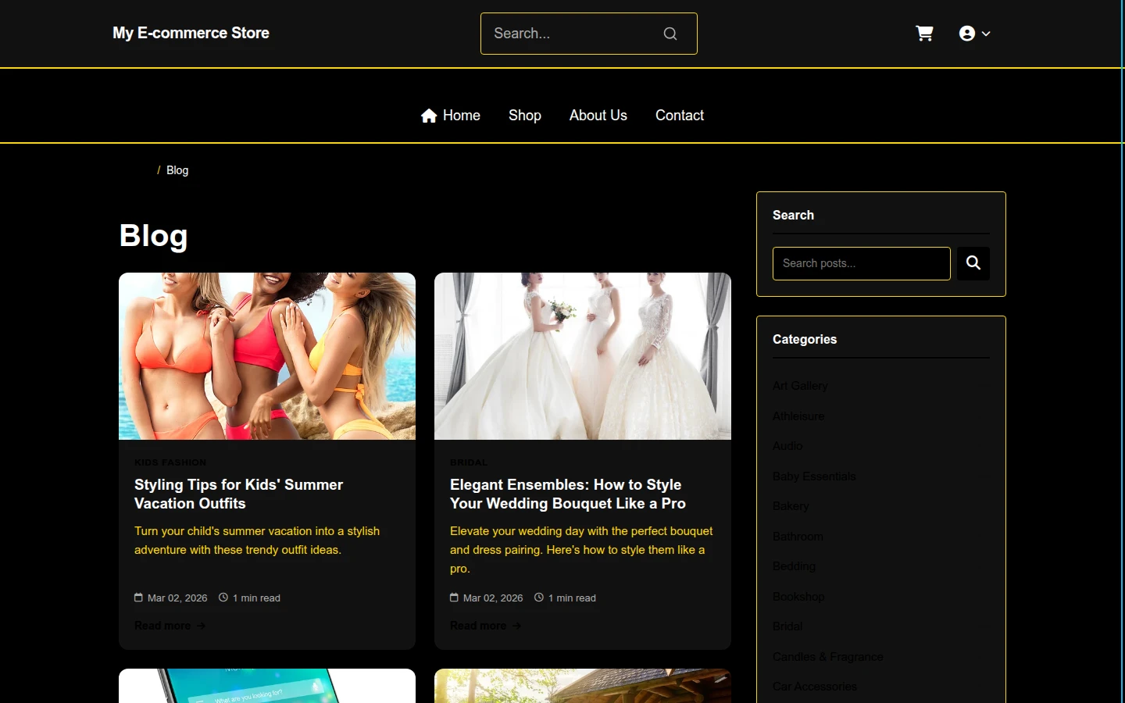Open the Shop menu item
Image resolution: width=1125 pixels, height=703 pixels.
(x=525, y=116)
